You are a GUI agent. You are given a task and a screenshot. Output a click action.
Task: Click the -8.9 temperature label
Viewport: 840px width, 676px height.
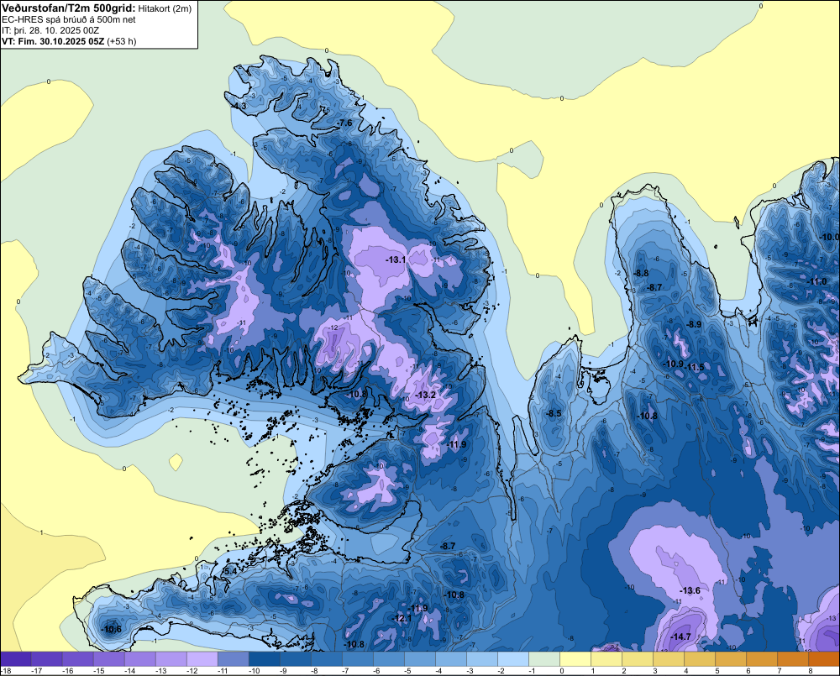[694, 324]
